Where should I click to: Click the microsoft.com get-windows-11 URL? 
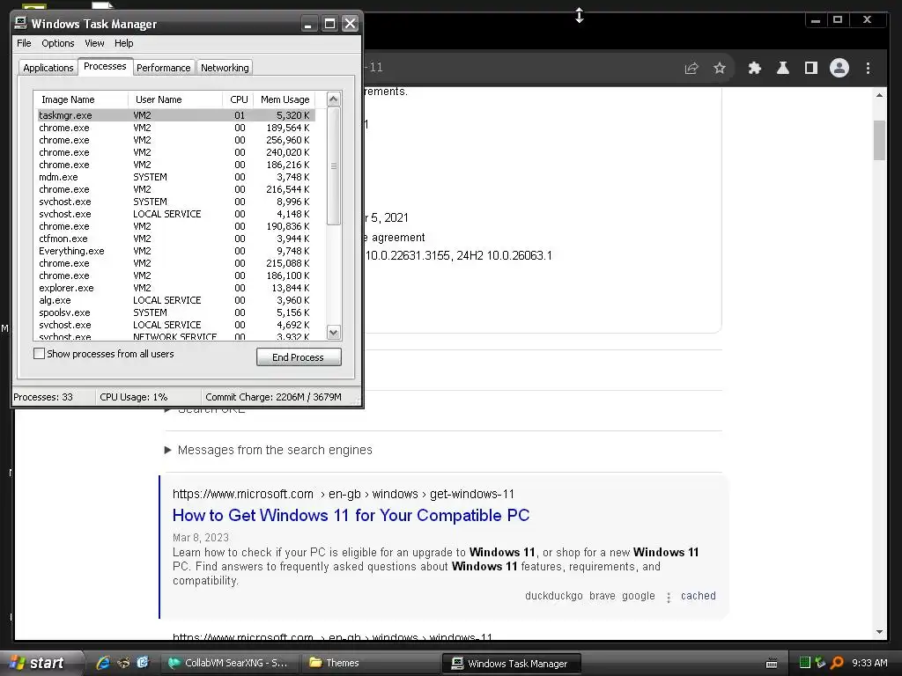344,494
